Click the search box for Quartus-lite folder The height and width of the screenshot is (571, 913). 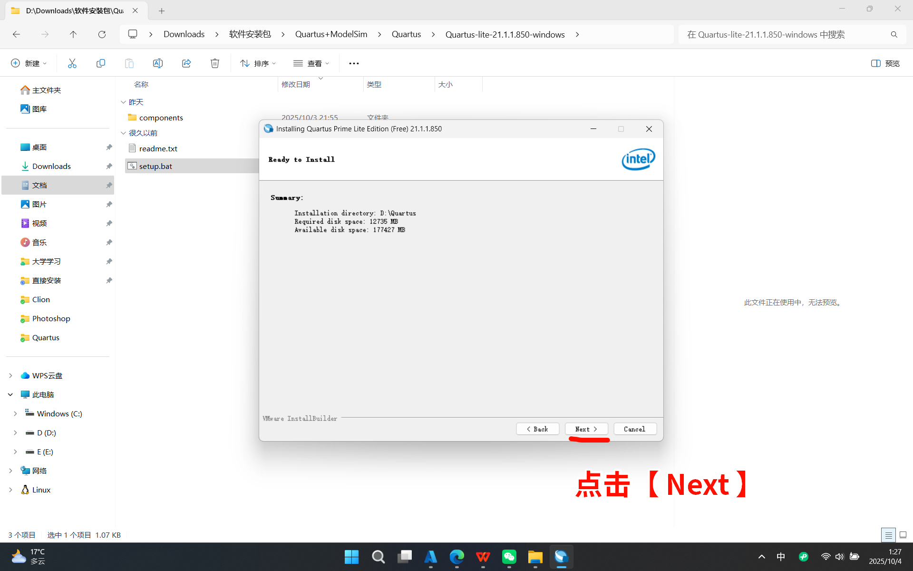coord(792,34)
